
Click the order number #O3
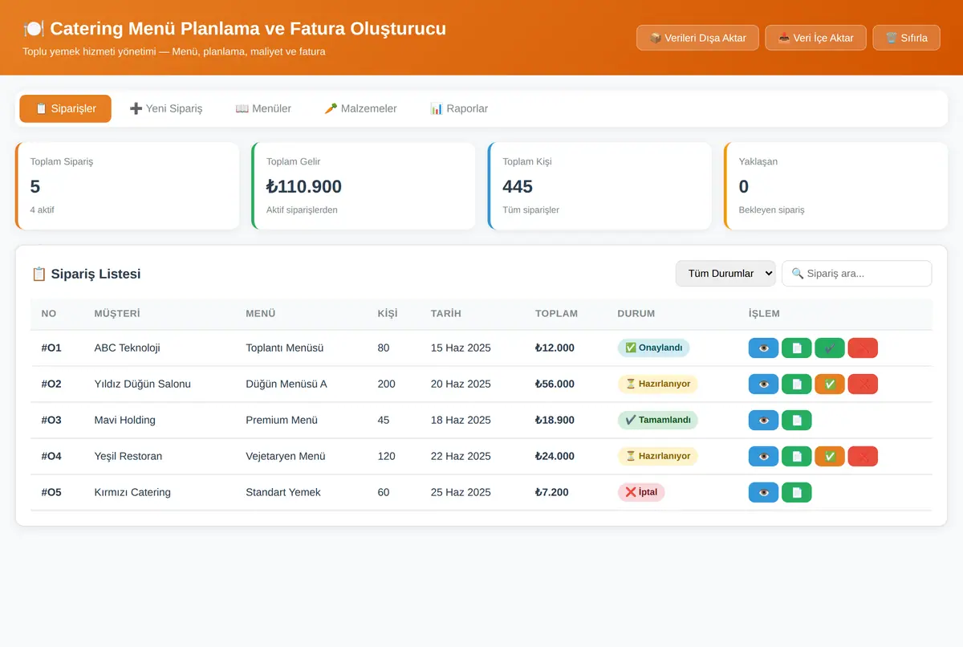[x=51, y=421]
